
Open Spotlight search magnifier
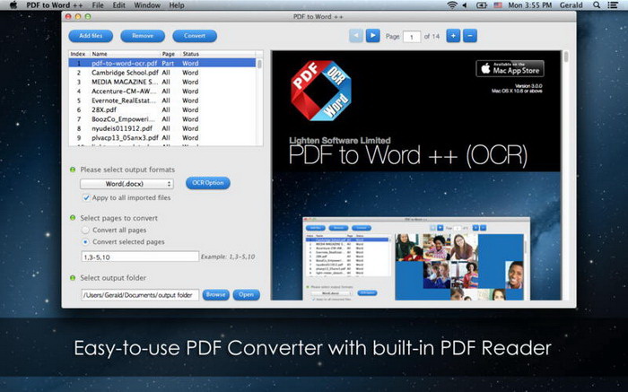point(597,5)
